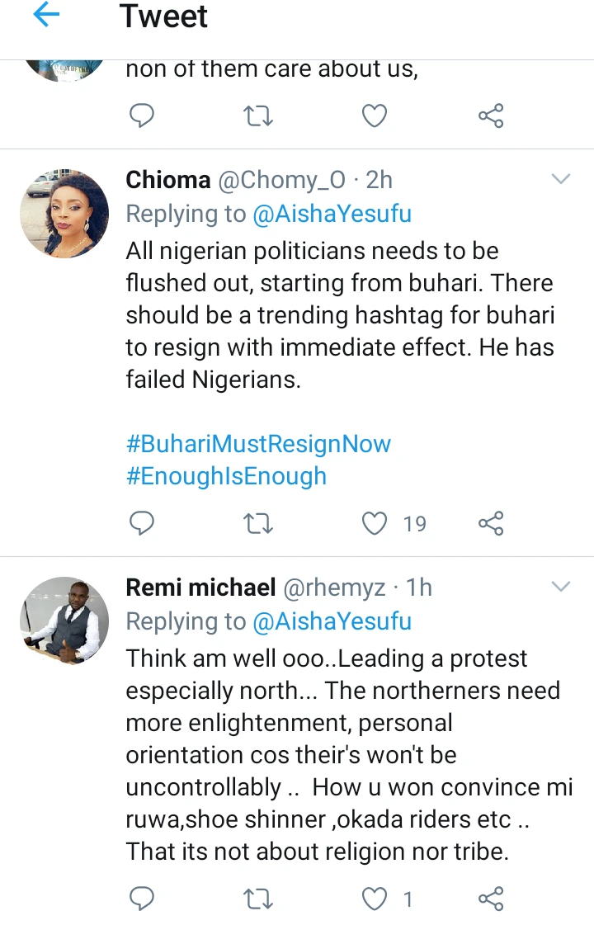The image size is (594, 925).
Task: View Chioma's profile picture
Action: (64, 213)
